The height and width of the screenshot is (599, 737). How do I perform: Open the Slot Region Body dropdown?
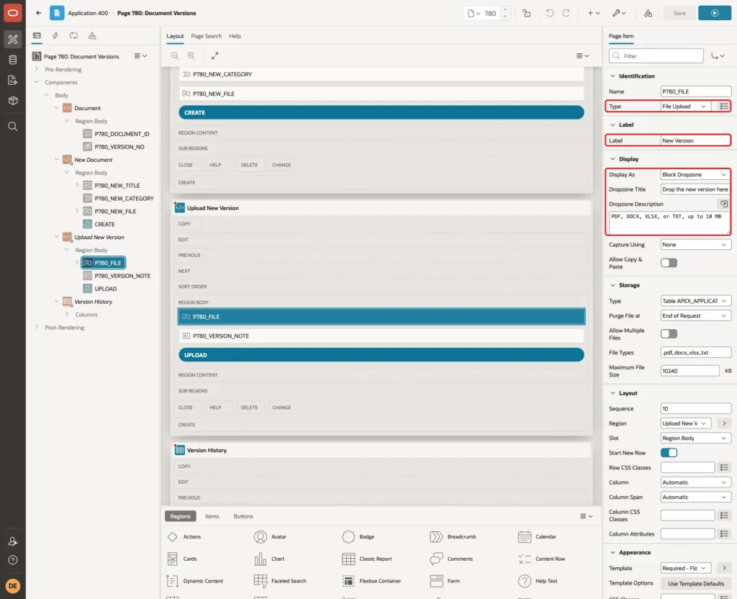coord(696,438)
